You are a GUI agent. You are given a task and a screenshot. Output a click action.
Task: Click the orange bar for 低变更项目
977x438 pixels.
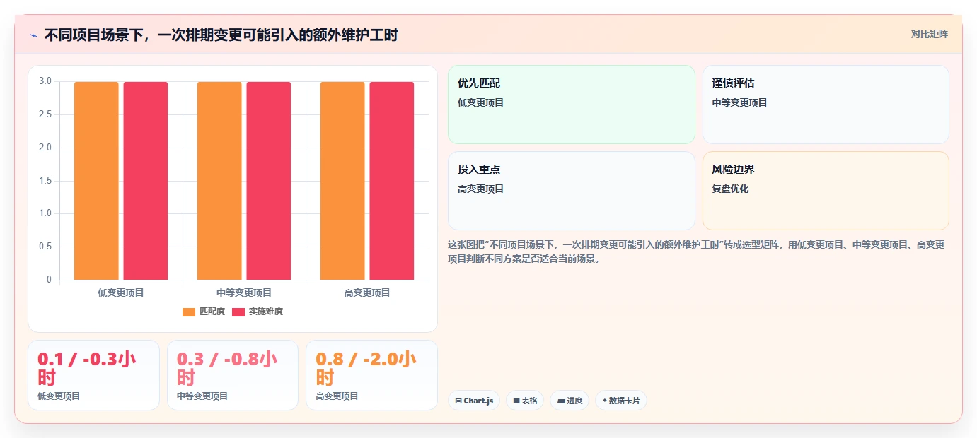(96, 181)
